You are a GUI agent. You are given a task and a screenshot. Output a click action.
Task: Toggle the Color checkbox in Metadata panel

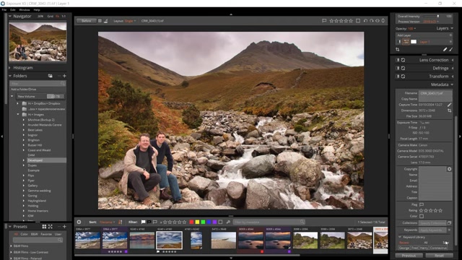click(x=422, y=216)
